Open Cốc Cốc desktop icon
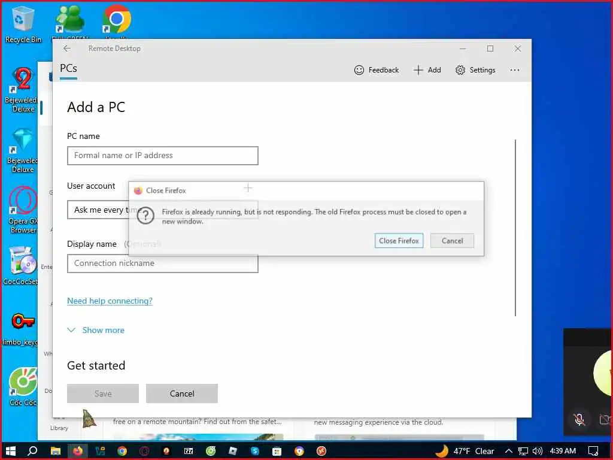Viewport: 613px width, 460px height. (22, 386)
